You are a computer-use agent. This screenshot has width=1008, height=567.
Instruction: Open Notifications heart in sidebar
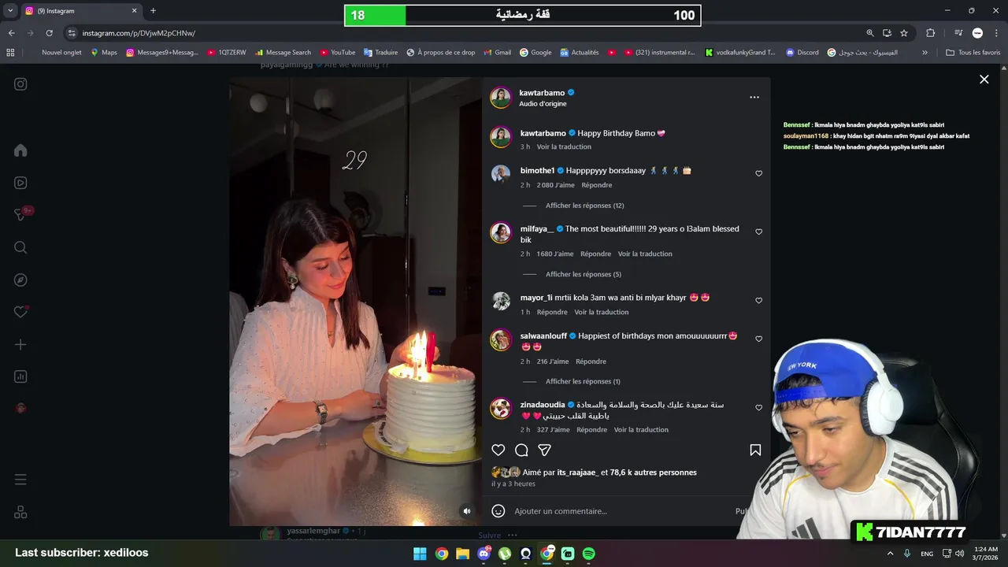[21, 312]
